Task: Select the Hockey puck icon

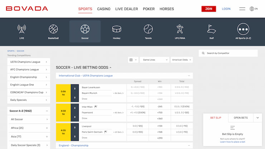Action: (117, 29)
